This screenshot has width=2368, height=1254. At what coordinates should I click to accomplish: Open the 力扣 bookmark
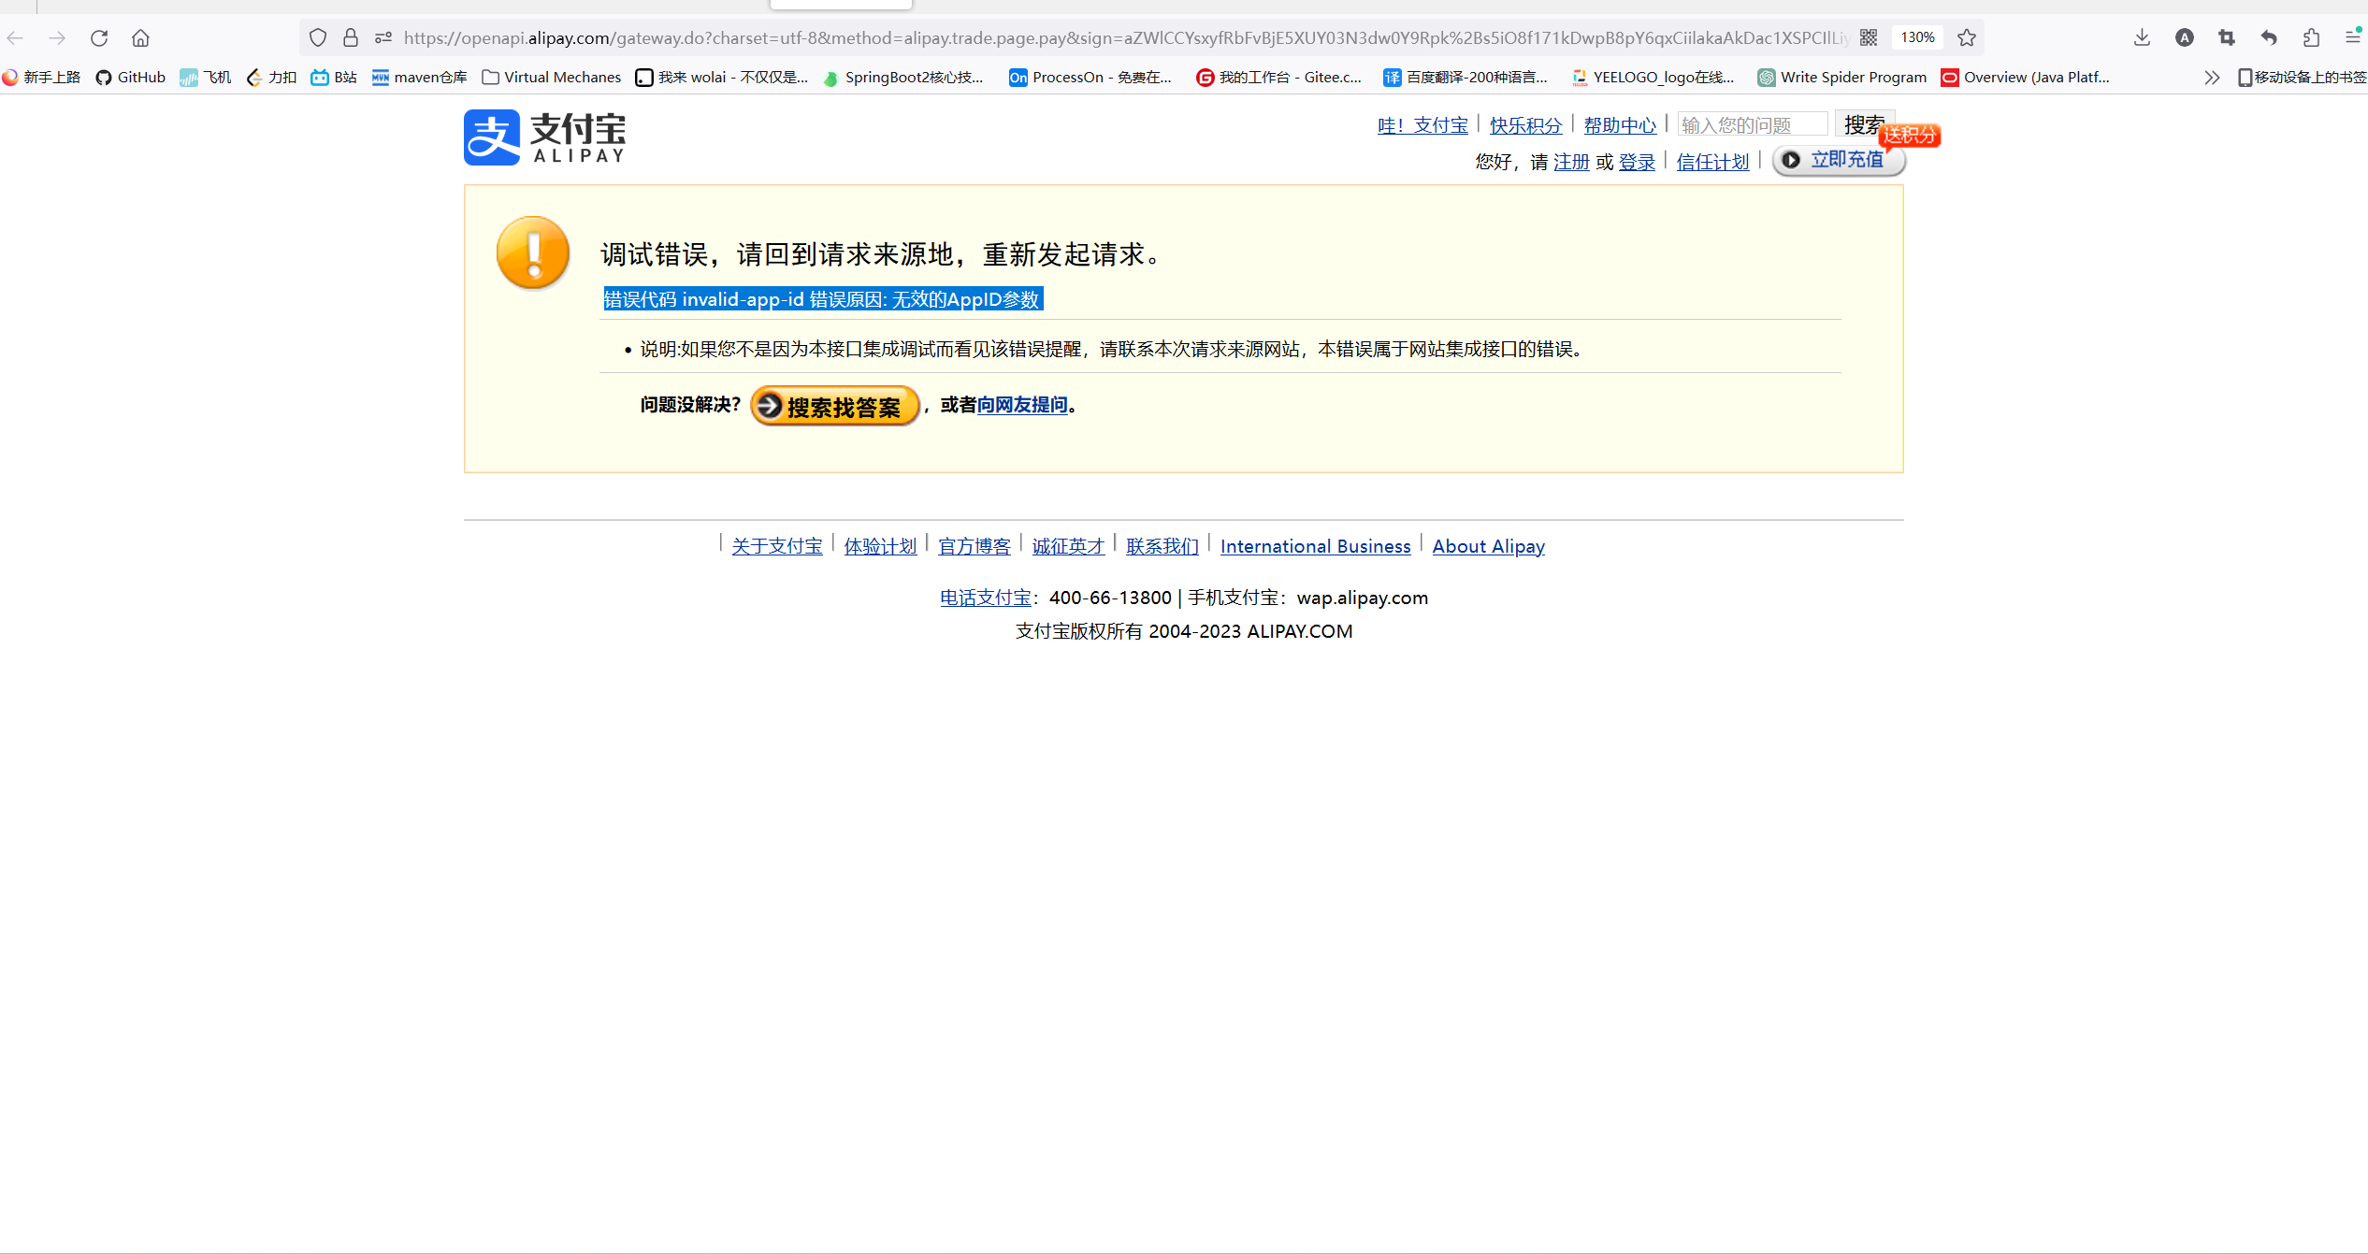tap(271, 78)
